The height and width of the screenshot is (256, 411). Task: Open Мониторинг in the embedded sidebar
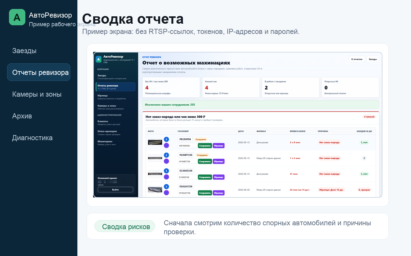coord(116,142)
